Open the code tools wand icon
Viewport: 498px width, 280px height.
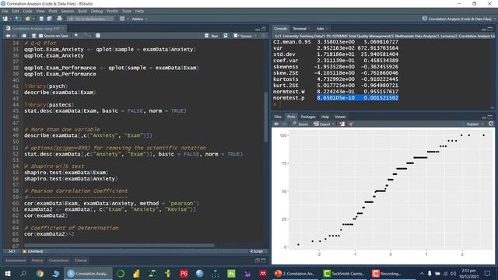[85, 36]
